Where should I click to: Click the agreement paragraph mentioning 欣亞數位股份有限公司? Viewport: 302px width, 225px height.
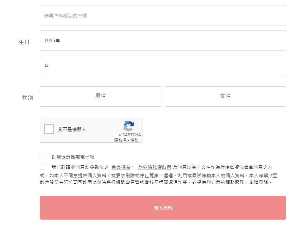coord(156,179)
